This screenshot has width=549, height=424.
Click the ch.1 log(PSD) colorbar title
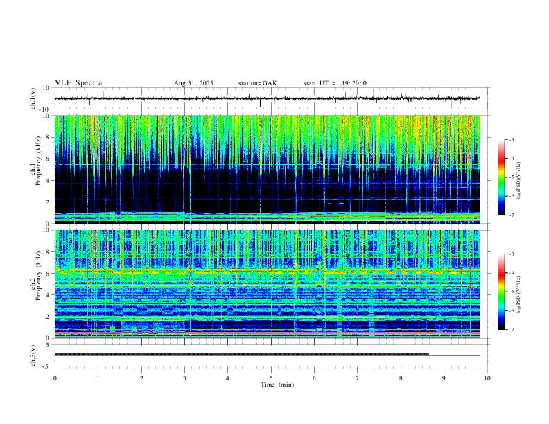(518, 180)
